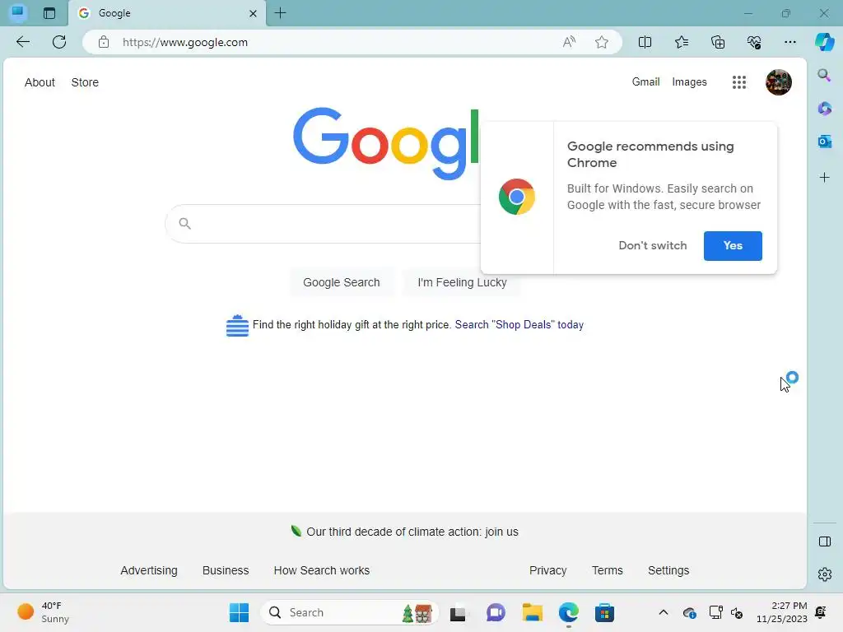
Task: Add this page to favorites star
Action: point(602,42)
